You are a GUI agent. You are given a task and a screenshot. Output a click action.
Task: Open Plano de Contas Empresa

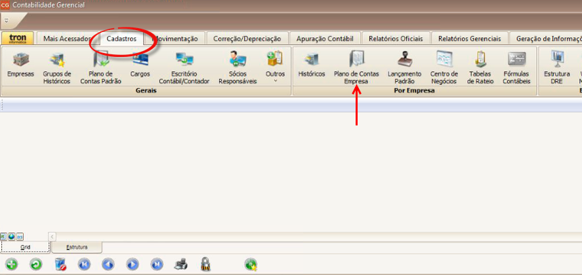pyautogui.click(x=356, y=68)
